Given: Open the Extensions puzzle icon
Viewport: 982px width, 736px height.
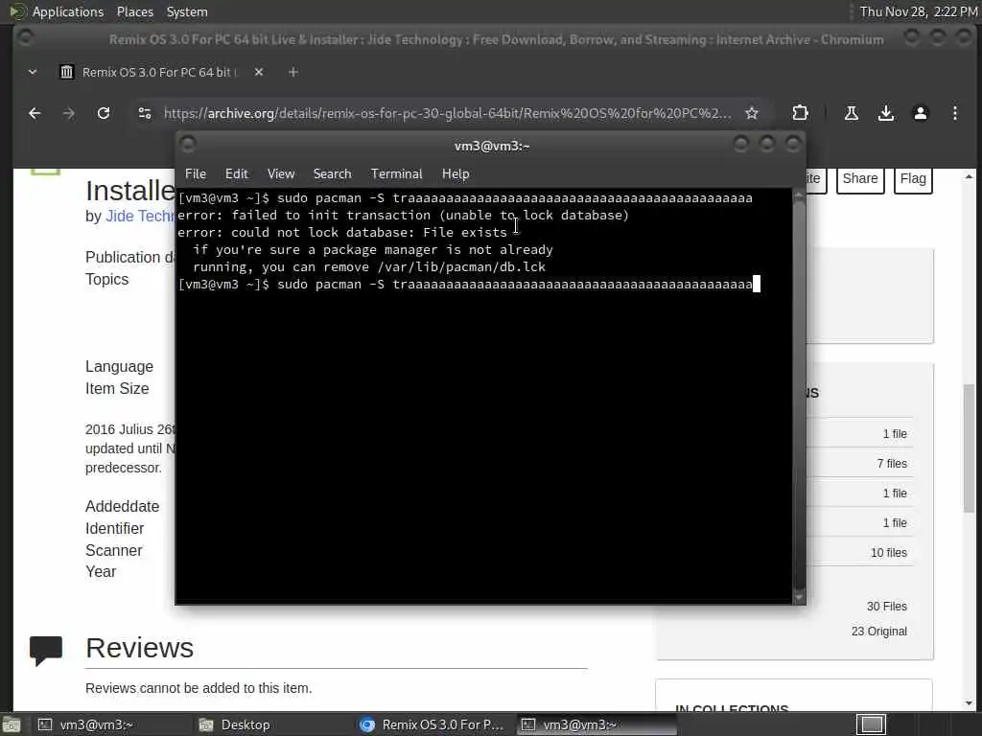Looking at the screenshot, I should (800, 113).
